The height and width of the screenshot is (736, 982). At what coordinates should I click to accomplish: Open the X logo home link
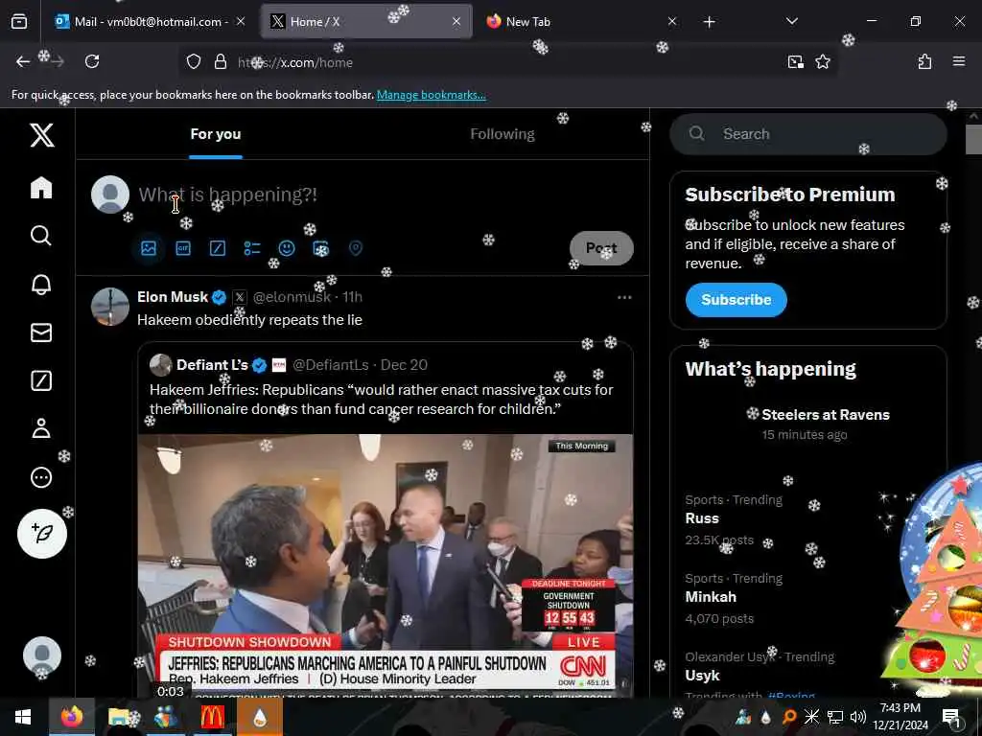[x=42, y=134]
